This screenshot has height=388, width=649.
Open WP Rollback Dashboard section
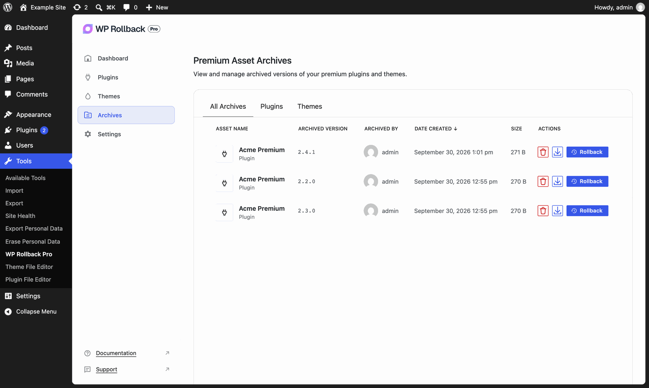[x=126, y=58]
